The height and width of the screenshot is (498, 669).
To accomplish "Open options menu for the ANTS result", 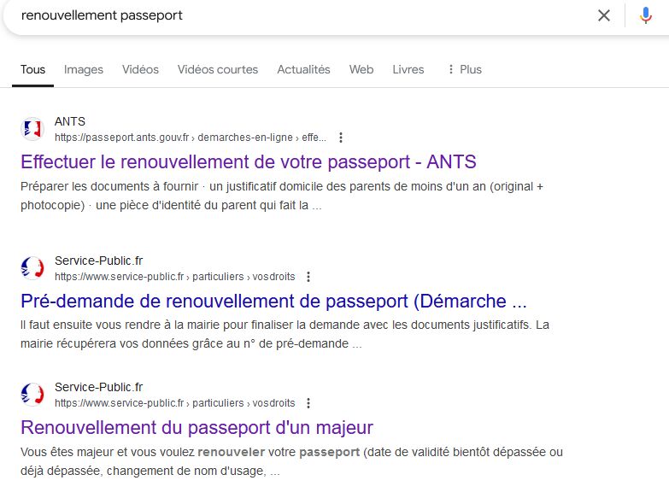I will click(x=340, y=138).
